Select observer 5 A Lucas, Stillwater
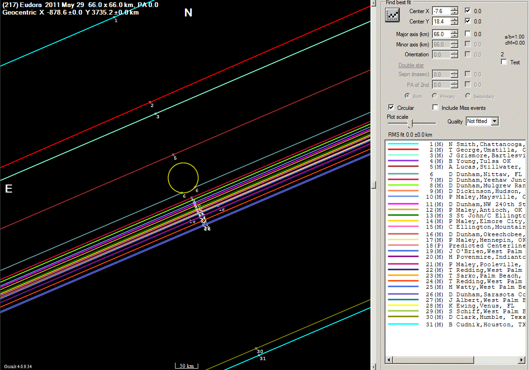 click(456, 167)
